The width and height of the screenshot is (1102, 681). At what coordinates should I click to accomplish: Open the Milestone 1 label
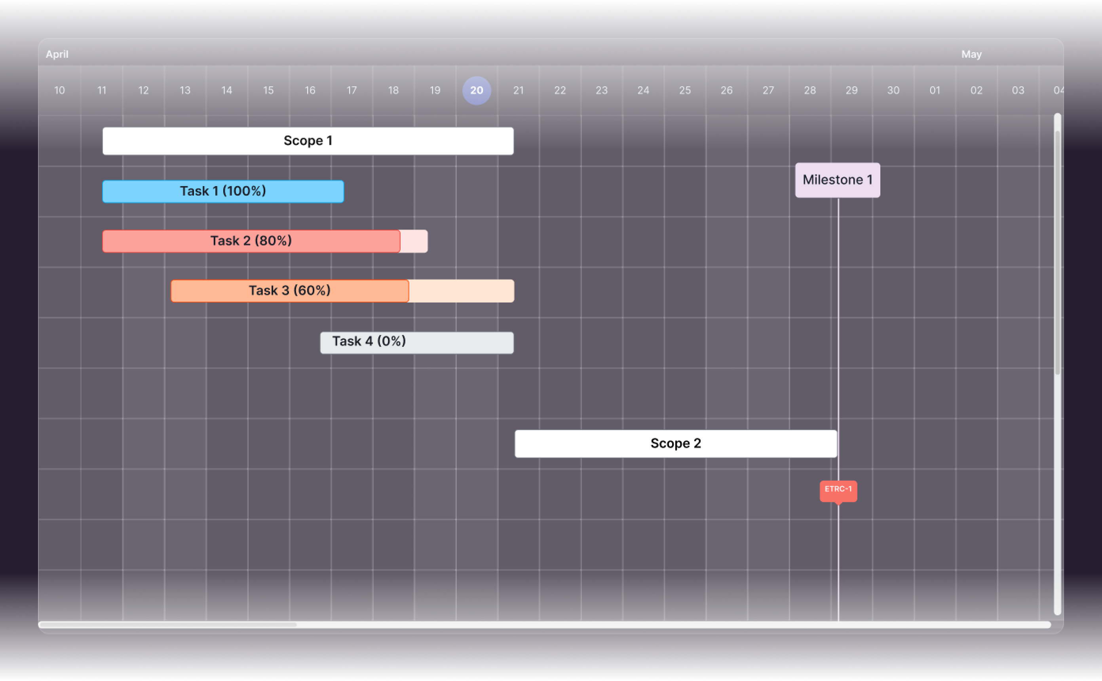click(838, 180)
